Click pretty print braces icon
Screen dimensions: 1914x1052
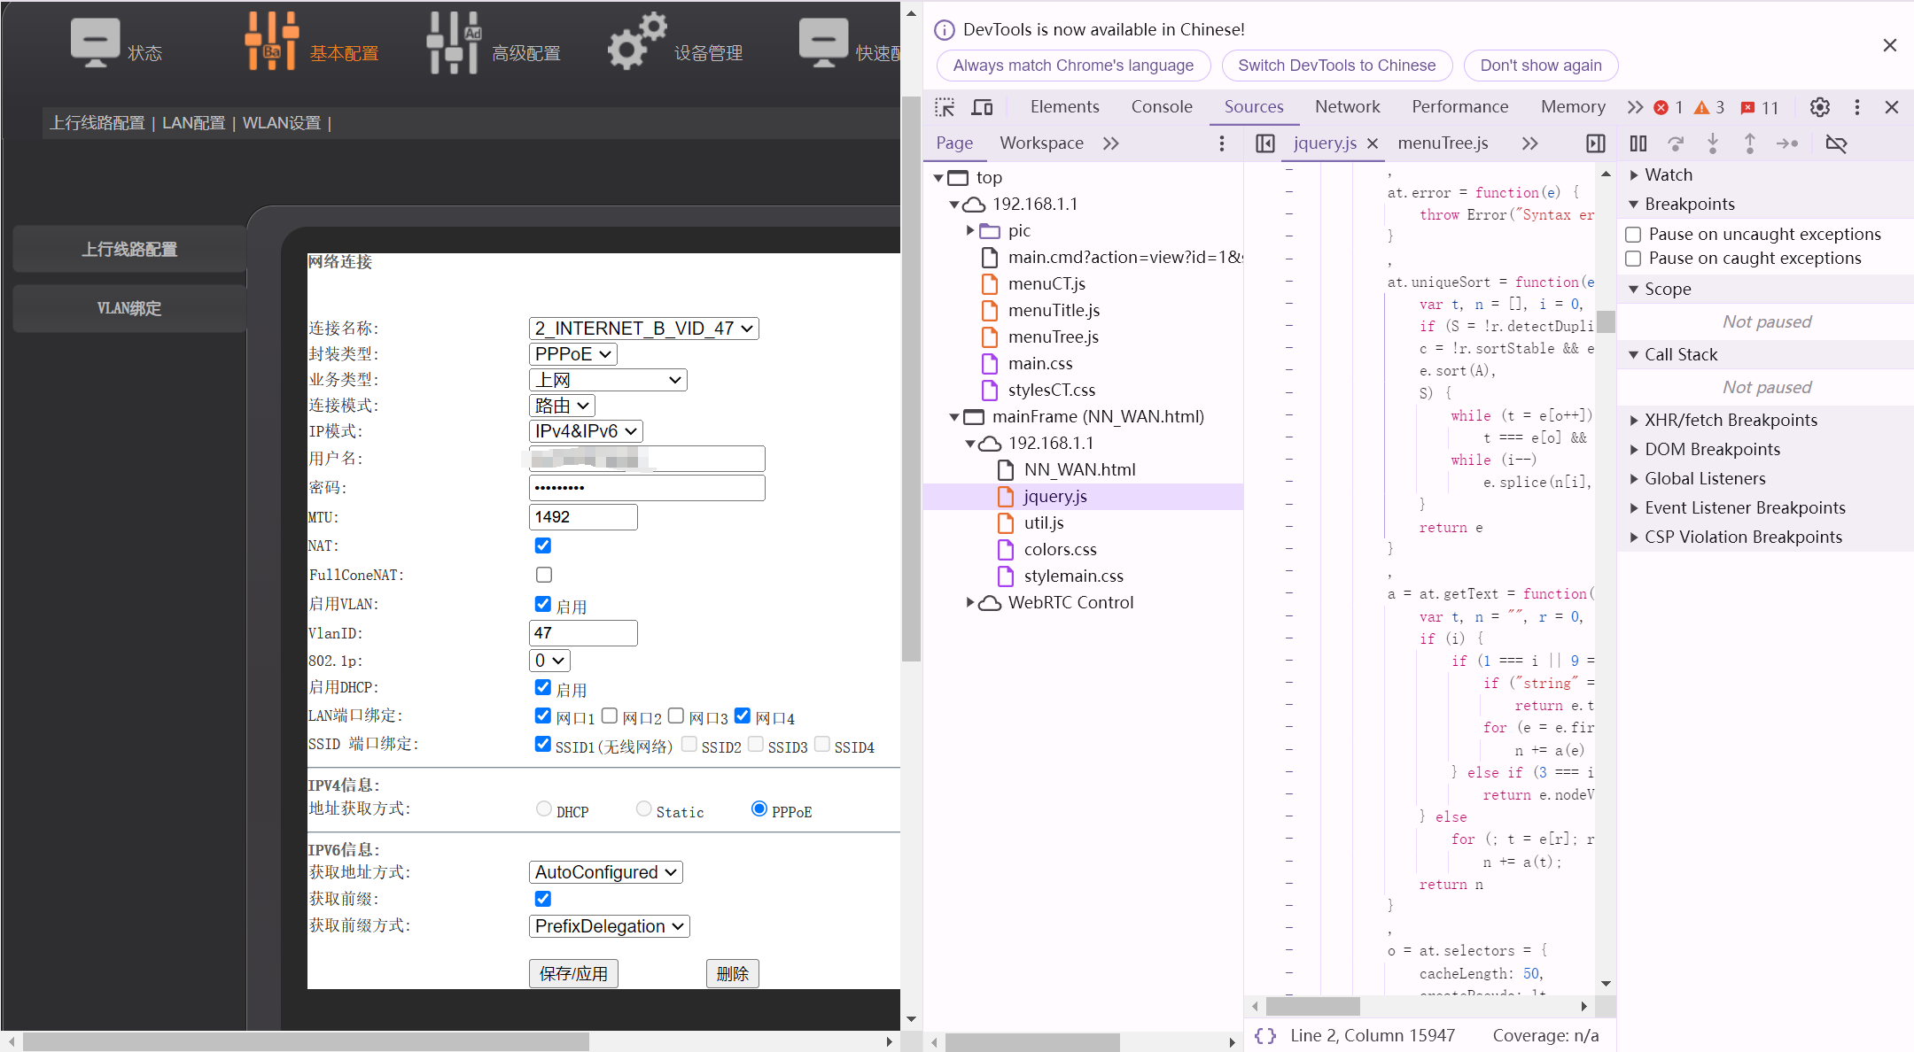[x=1265, y=1035]
